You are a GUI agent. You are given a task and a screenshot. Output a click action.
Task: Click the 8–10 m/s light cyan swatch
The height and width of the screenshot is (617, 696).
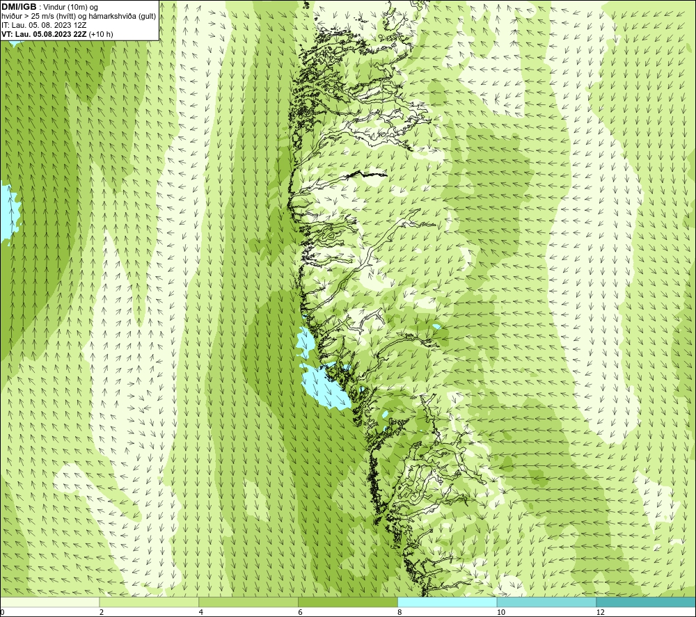coord(448,602)
